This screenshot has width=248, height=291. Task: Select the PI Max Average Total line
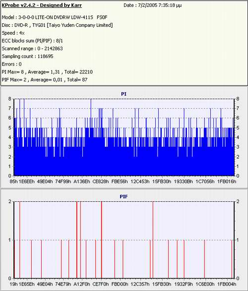(47, 72)
